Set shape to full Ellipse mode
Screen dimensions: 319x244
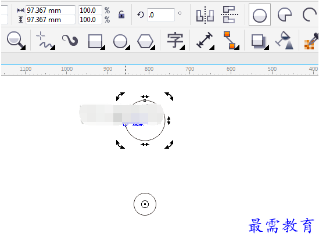260,15
